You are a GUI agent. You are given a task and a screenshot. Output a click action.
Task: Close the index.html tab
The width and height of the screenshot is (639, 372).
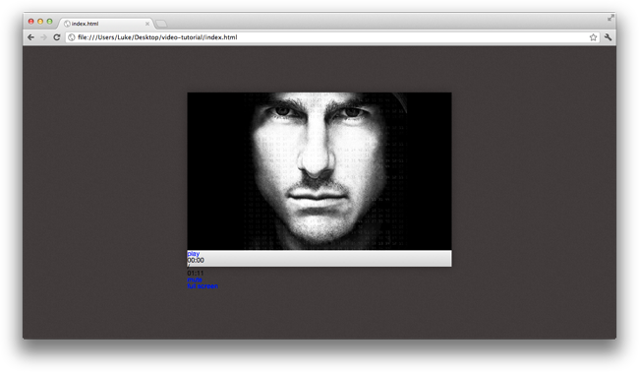(x=147, y=24)
